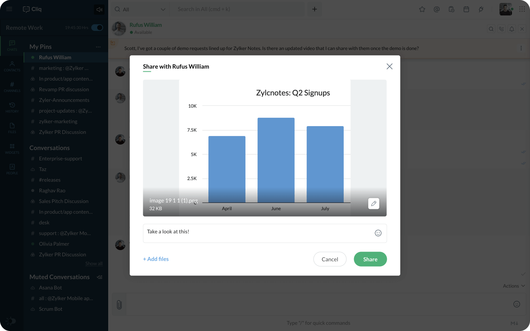
Task: Expand the Actions dropdown
Action: click(x=514, y=286)
